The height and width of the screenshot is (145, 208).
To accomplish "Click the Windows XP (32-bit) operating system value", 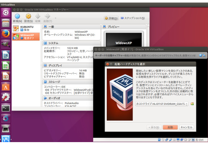I will (85, 36).
